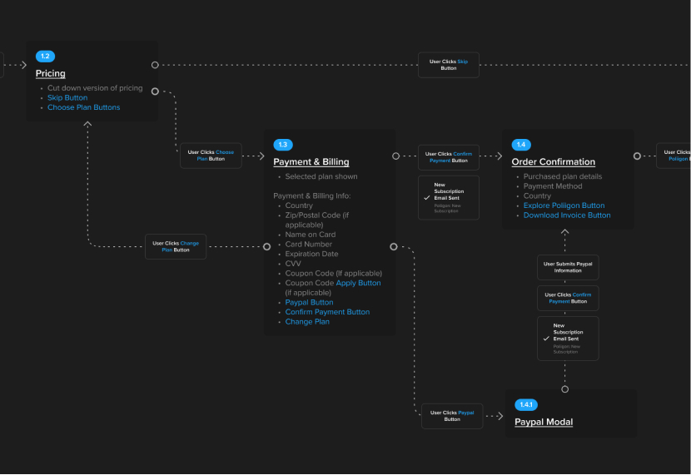The width and height of the screenshot is (691, 475).
Task: Click the Skip Button link under Pricing
Action: pos(67,97)
